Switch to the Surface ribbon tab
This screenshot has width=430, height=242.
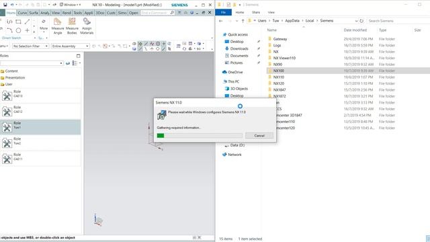coord(34,13)
